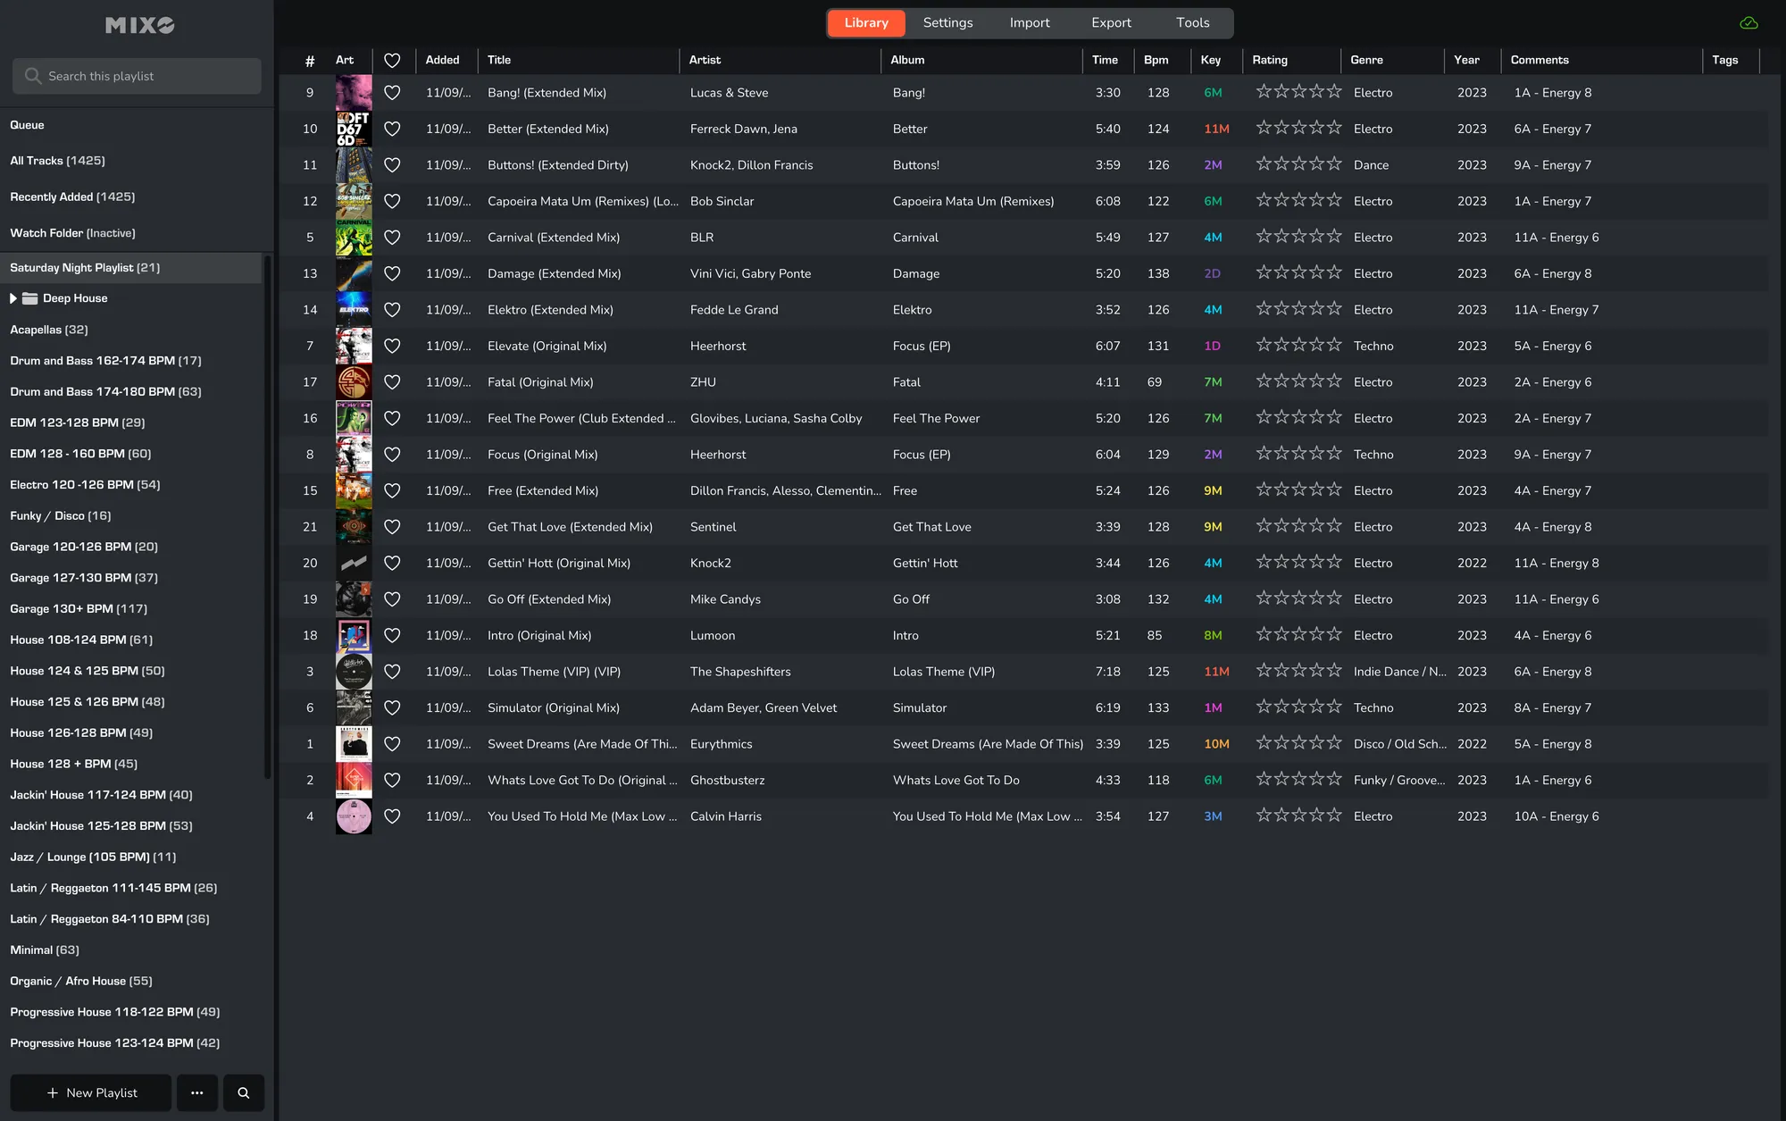Favorite Bang! (Extended Mix) with the heart
This screenshot has width=1786, height=1121.
tap(392, 92)
